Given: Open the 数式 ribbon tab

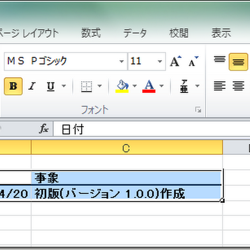Looking at the screenshot, I should (91, 33).
